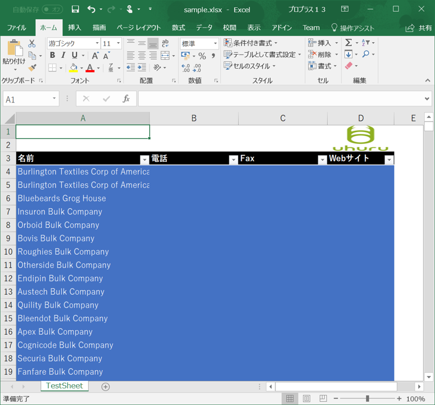
Task: Open セルのスタイル gallery
Action: 250,66
